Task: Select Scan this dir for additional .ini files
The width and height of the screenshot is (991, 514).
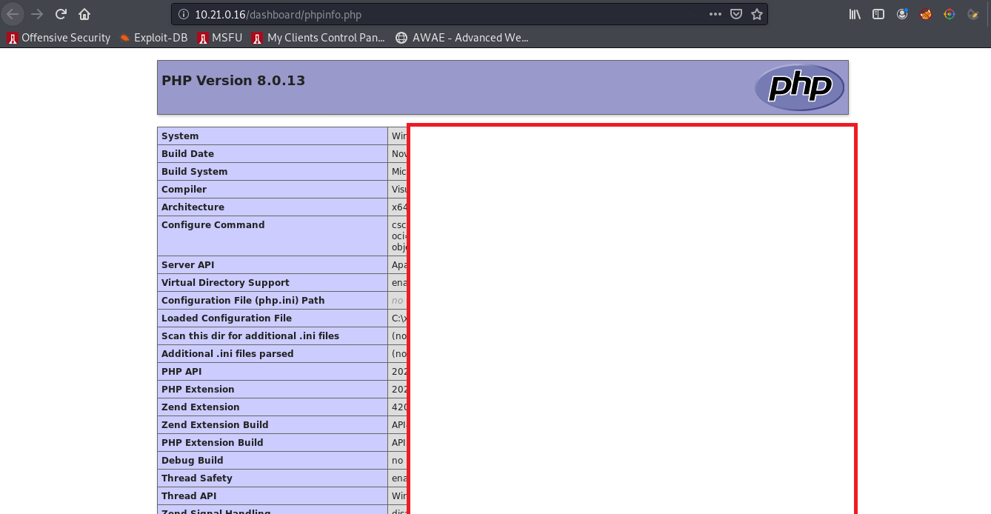Action: [x=250, y=336]
